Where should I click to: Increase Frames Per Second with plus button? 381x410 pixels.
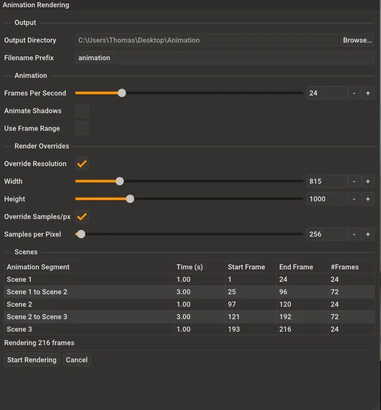click(x=368, y=93)
